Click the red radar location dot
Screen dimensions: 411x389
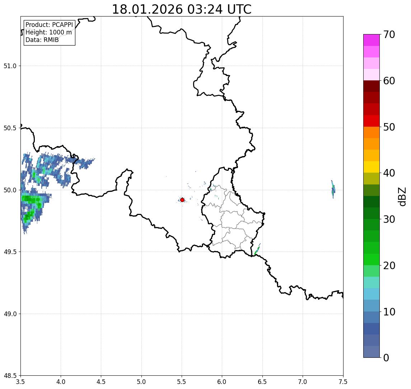click(x=182, y=200)
